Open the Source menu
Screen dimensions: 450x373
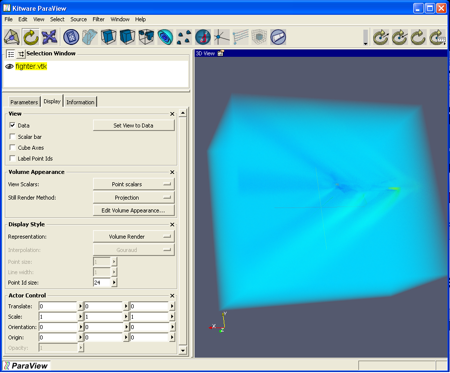click(79, 19)
